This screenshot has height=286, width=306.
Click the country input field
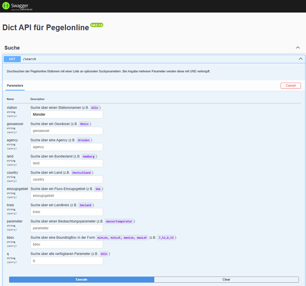click(67, 179)
